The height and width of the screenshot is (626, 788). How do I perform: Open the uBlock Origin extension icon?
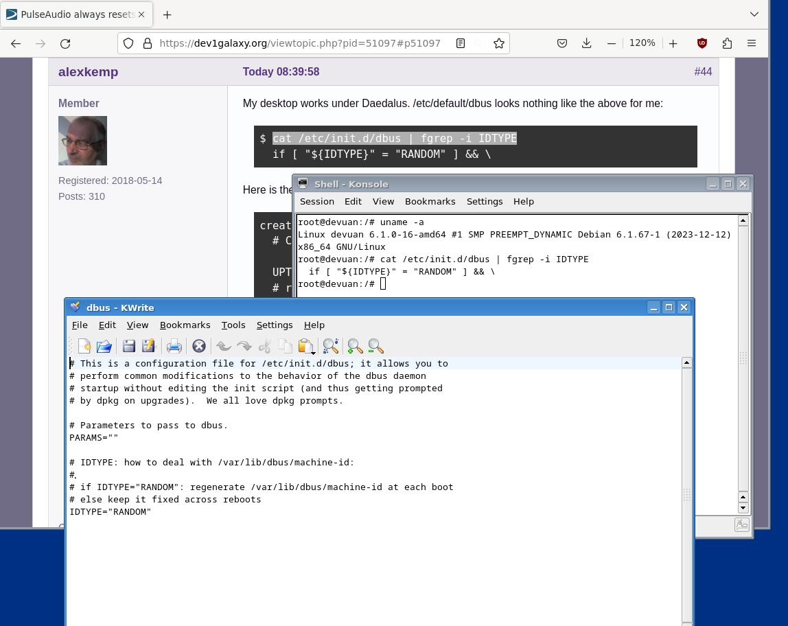[702, 43]
